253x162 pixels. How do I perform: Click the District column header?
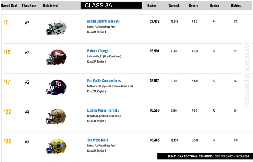pos(236,6)
